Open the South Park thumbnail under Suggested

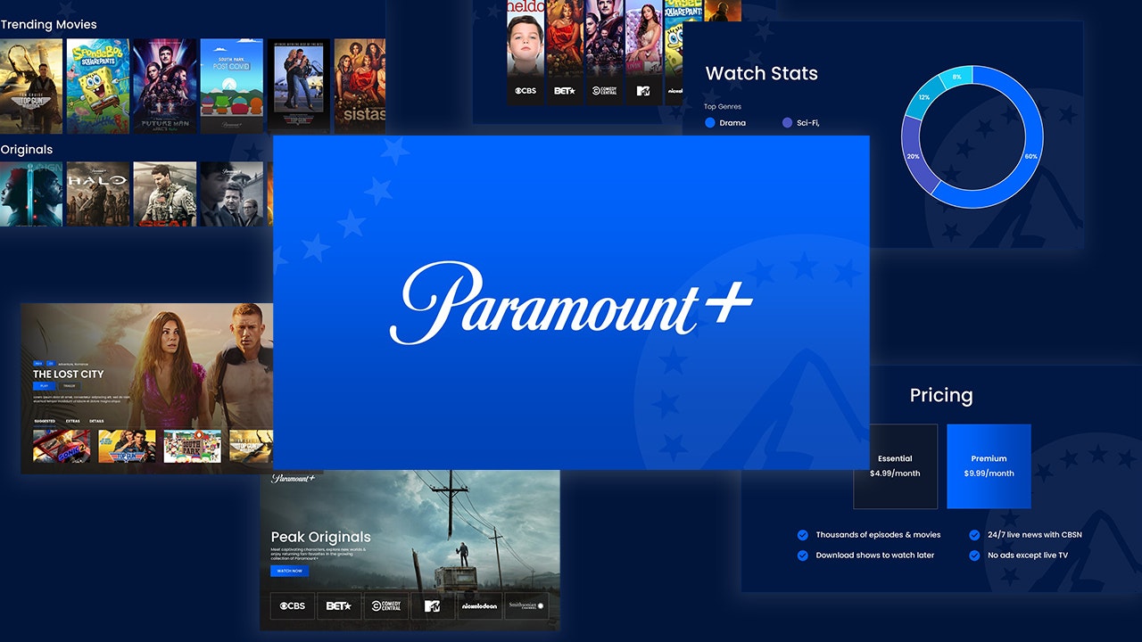193,447
